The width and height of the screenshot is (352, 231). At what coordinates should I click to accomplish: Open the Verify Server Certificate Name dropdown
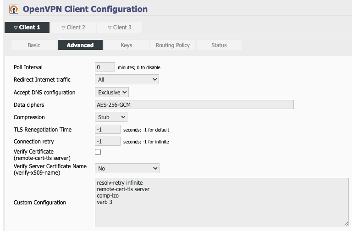127,168
